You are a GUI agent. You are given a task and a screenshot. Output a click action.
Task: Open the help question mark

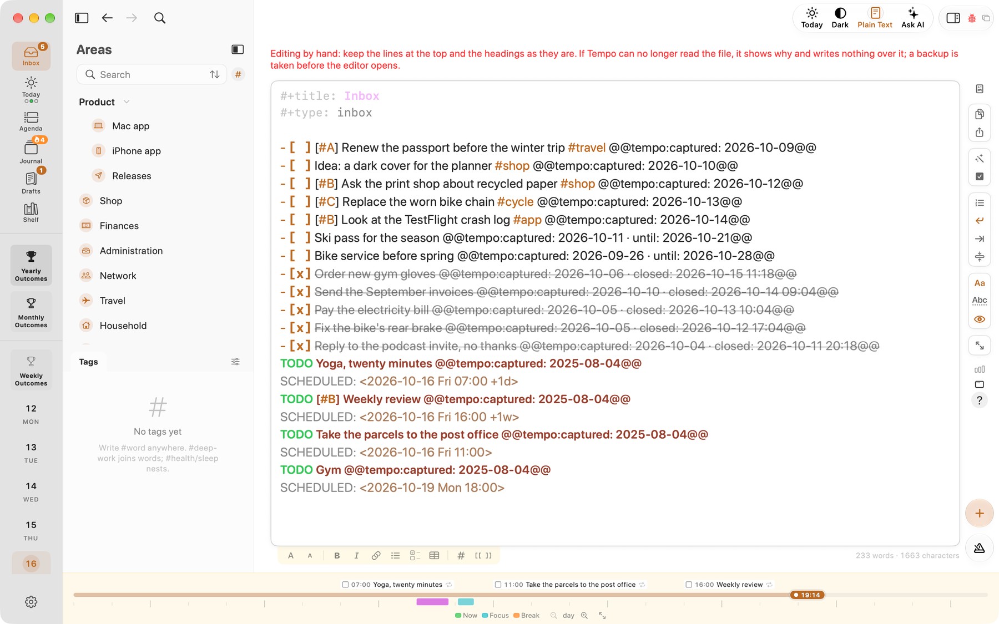click(980, 400)
